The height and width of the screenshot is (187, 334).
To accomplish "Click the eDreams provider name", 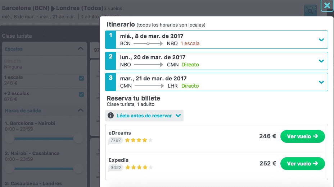I will click(x=120, y=133).
